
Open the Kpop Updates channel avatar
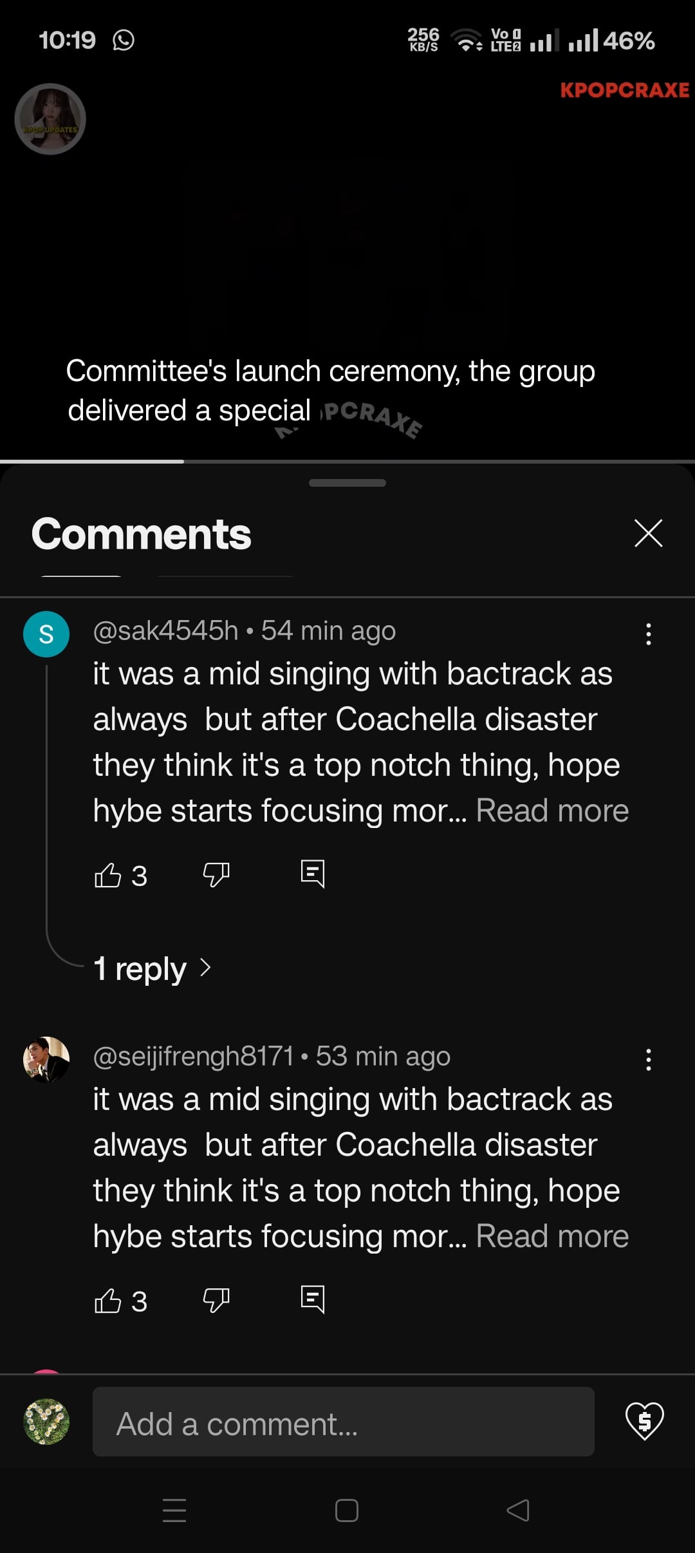[50, 119]
